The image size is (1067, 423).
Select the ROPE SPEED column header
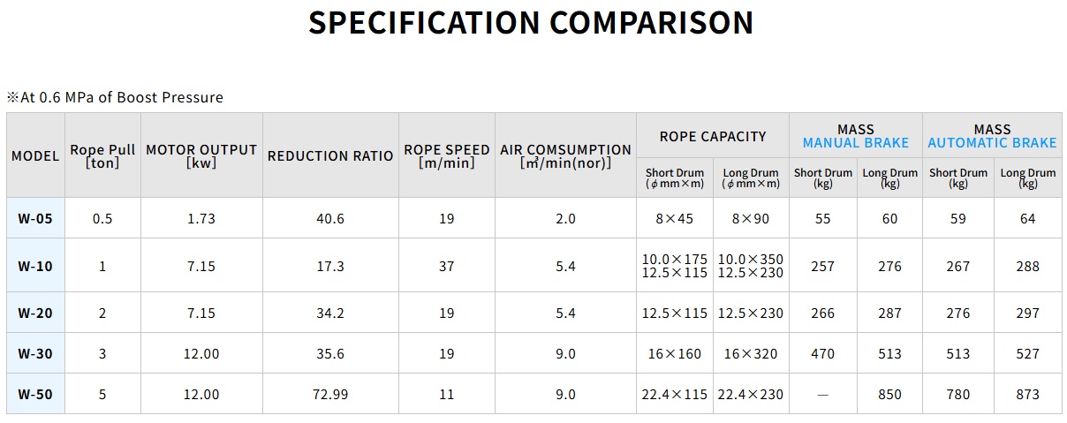[446, 155]
